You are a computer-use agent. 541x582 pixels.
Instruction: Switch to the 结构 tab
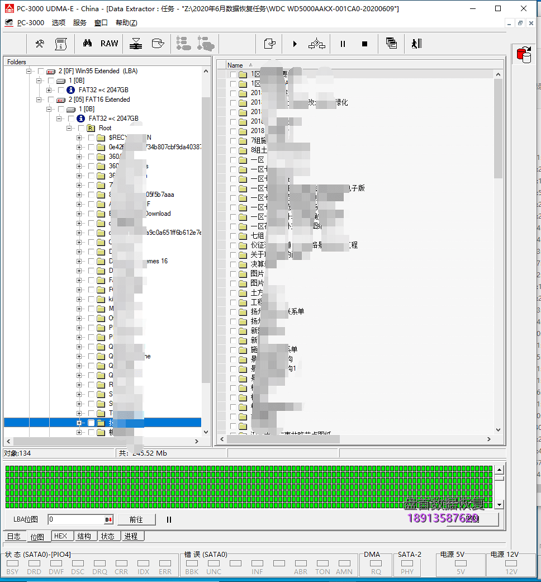(84, 536)
